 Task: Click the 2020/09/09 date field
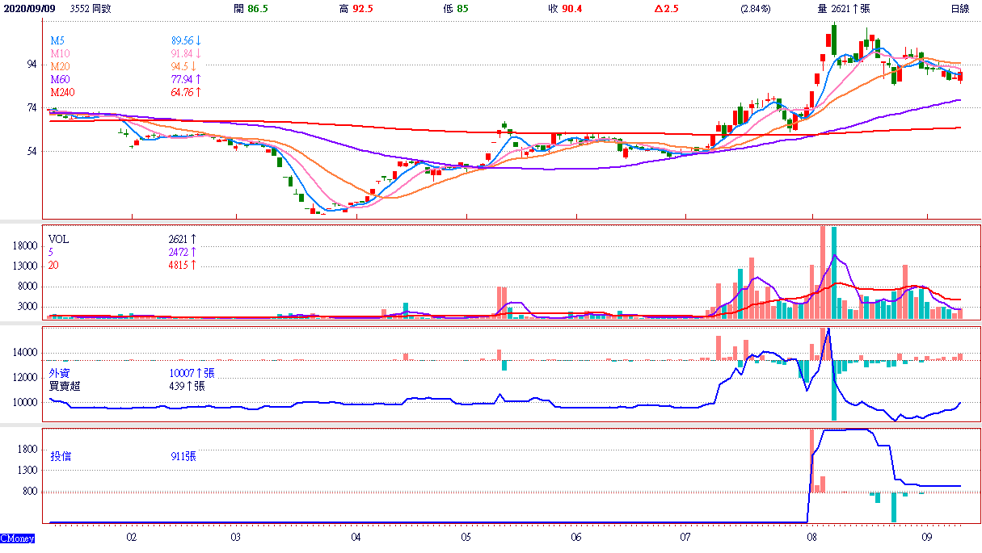[x=27, y=8]
